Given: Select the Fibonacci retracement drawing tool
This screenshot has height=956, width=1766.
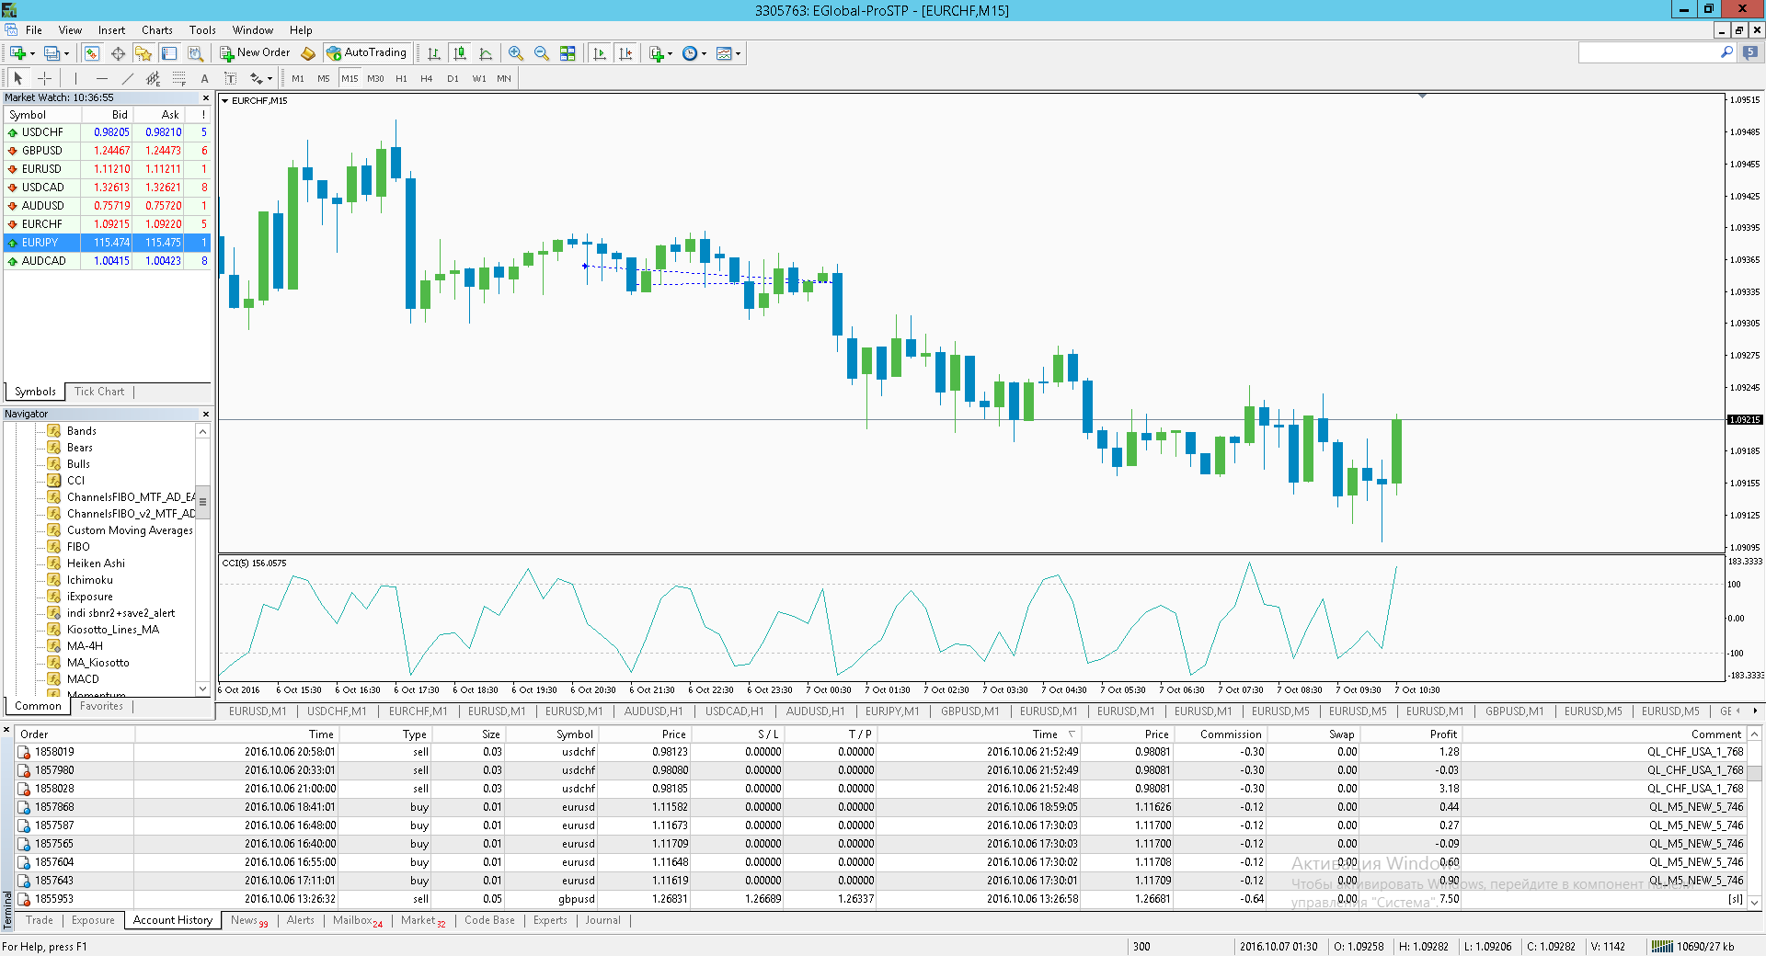Looking at the screenshot, I should [179, 79].
